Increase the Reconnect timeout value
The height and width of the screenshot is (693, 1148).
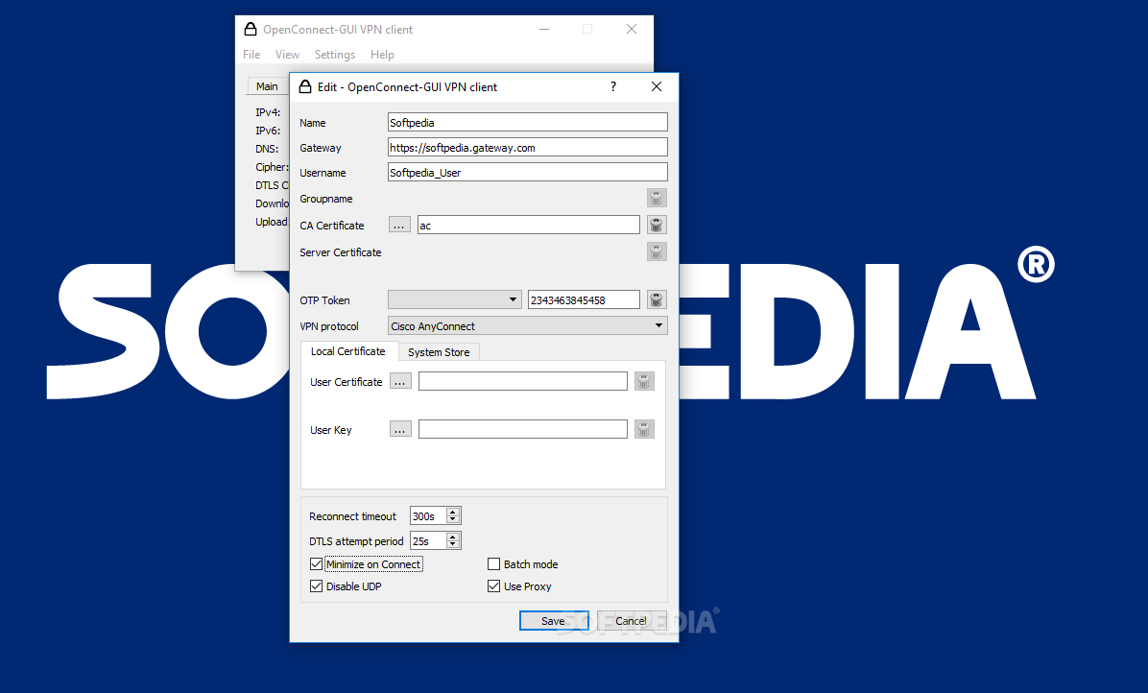coord(453,512)
